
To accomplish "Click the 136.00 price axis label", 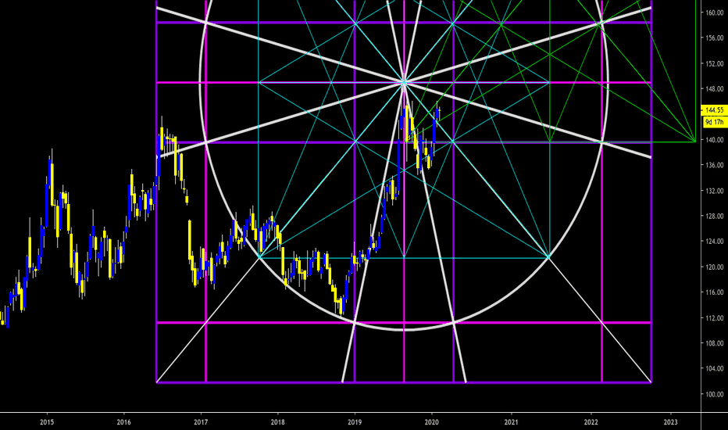I will pos(715,165).
